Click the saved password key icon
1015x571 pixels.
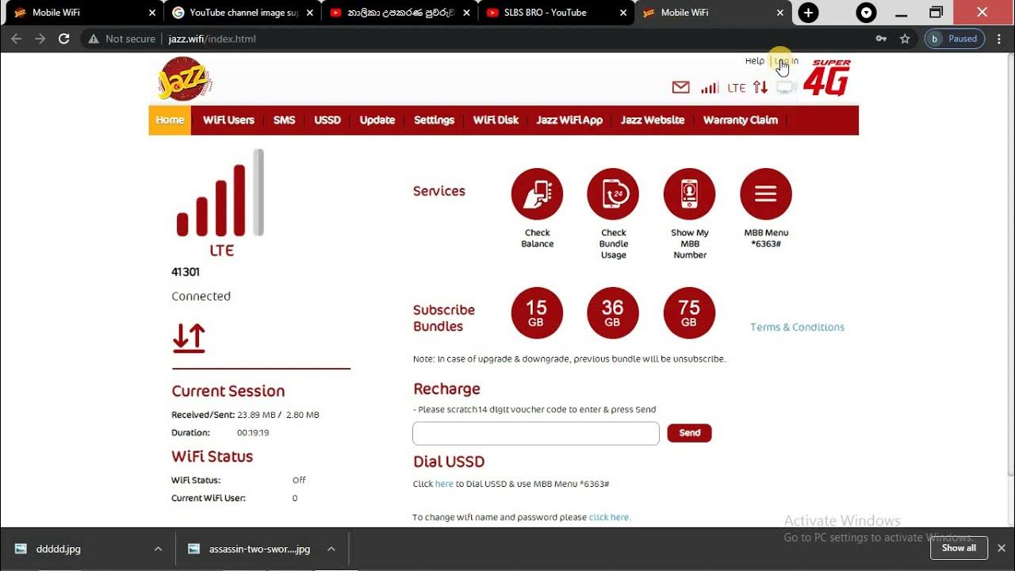(x=880, y=38)
